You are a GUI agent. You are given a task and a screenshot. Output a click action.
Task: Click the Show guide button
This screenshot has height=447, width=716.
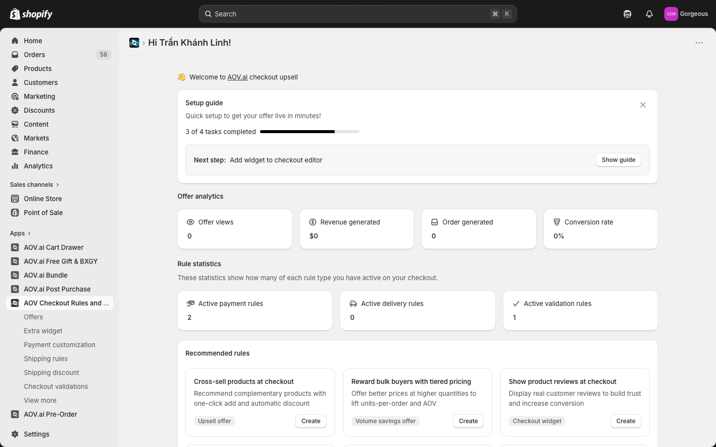click(619, 160)
